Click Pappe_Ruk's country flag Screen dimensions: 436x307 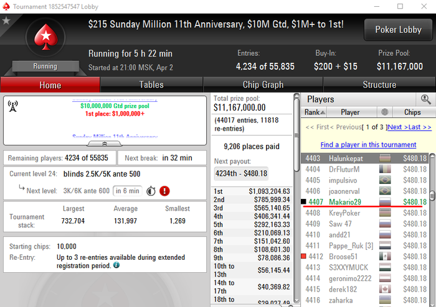click(x=385, y=245)
